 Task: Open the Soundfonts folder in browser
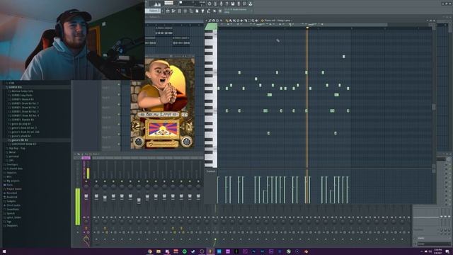pyautogui.click(x=13, y=210)
